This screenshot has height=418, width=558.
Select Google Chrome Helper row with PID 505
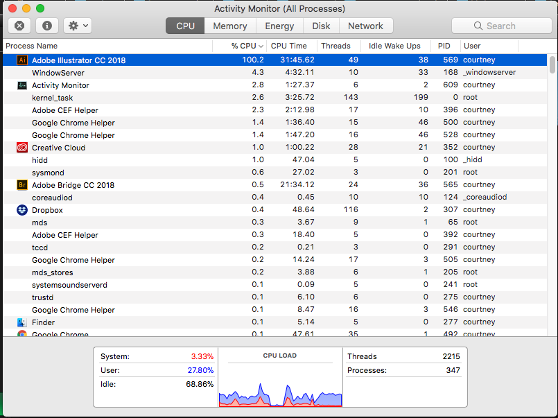[x=274, y=260]
